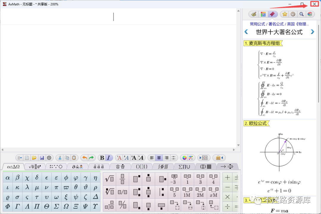Open the accents â ä ã tab

click(x=99, y=167)
